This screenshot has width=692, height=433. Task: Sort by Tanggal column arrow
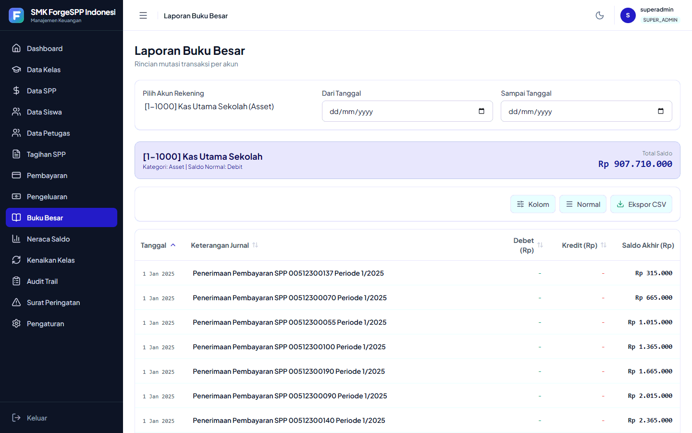click(x=173, y=245)
